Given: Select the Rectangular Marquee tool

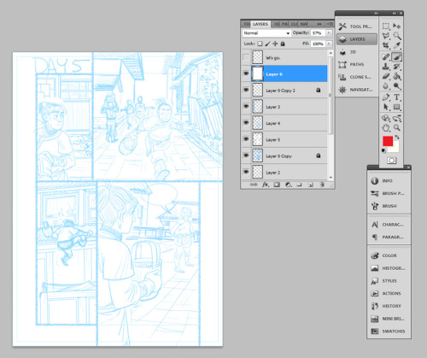Looking at the screenshot, I should point(386,26).
